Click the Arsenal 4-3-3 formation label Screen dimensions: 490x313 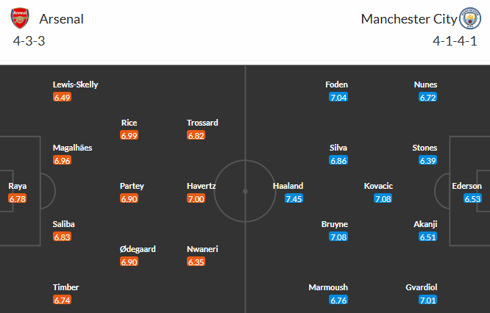(29, 41)
